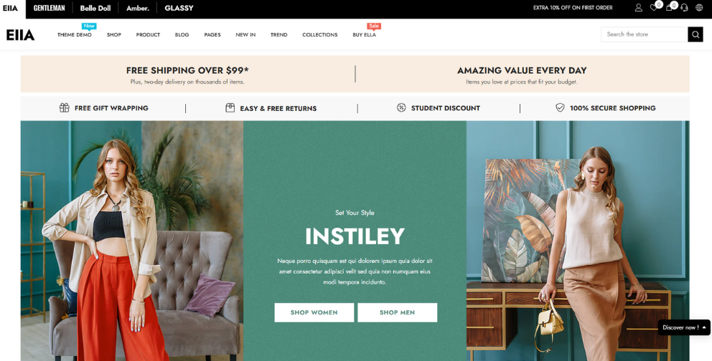Expand the Discover now panel
Viewport: 712px width, 361px height.
click(x=684, y=327)
